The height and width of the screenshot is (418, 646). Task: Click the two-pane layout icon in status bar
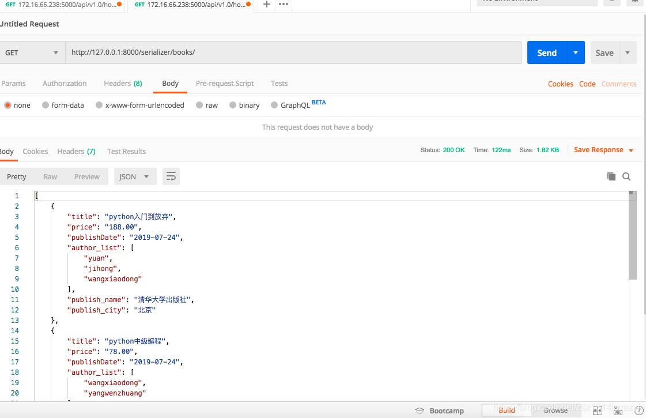click(598, 410)
